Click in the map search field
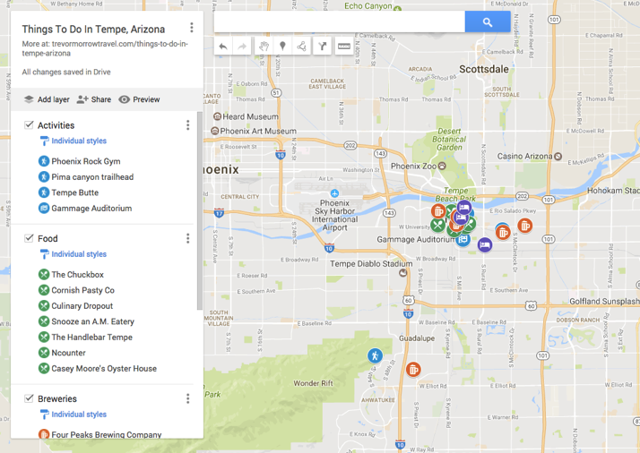640x453 pixels. coord(339,21)
